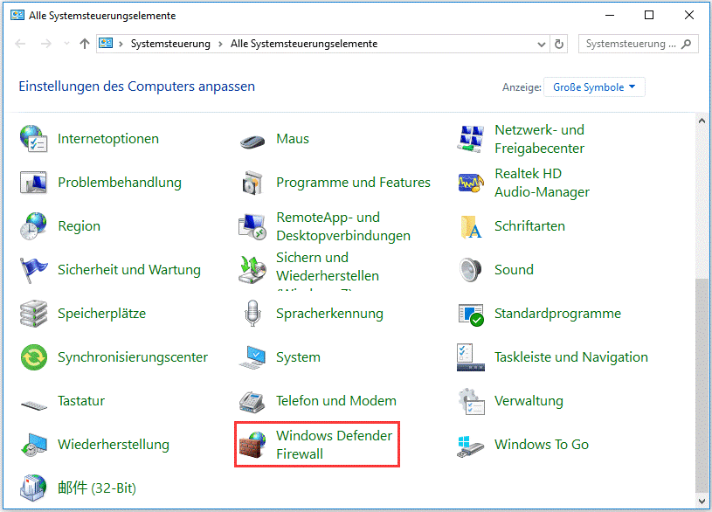Click the Windows Defender Firewall brick-wall icon

pyautogui.click(x=252, y=446)
